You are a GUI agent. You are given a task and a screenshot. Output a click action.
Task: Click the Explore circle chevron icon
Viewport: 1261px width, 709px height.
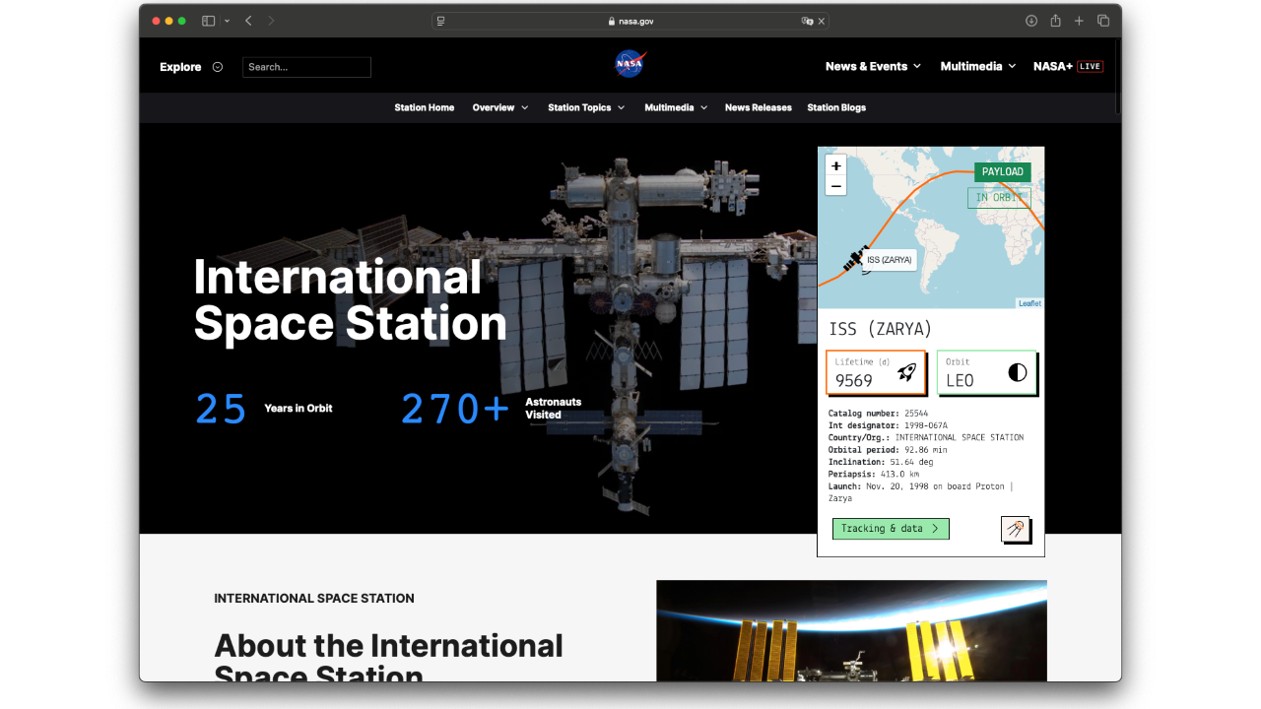[218, 67]
